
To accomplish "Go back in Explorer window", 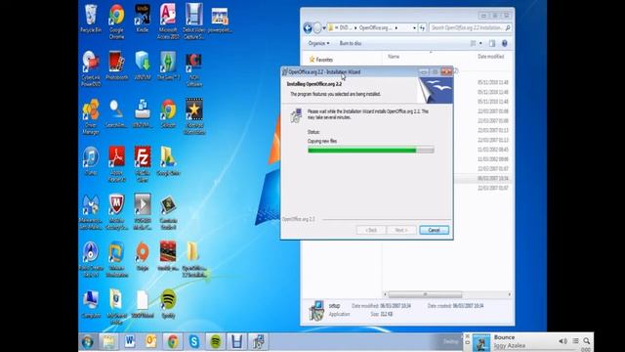I will (308, 28).
